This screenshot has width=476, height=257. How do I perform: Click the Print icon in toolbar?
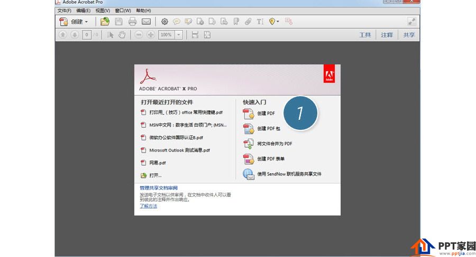click(x=132, y=22)
